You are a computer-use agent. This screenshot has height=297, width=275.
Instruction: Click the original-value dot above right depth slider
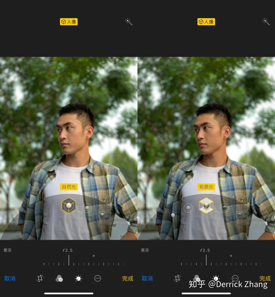click(x=231, y=256)
